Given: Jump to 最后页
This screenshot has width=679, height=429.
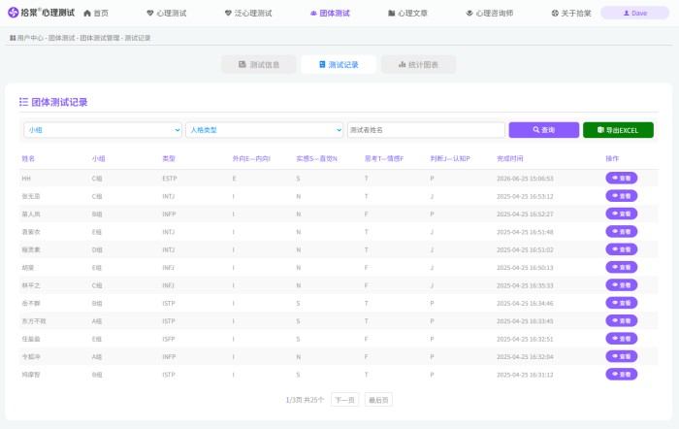Looking at the screenshot, I should coord(378,400).
